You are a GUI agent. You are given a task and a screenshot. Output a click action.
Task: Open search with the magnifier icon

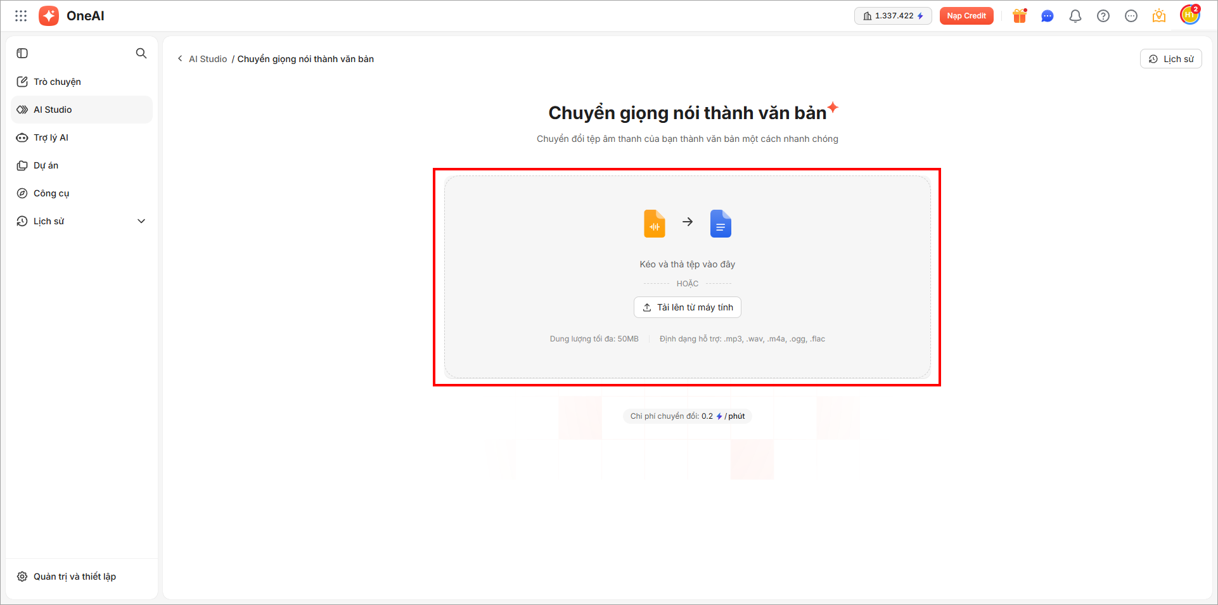141,53
